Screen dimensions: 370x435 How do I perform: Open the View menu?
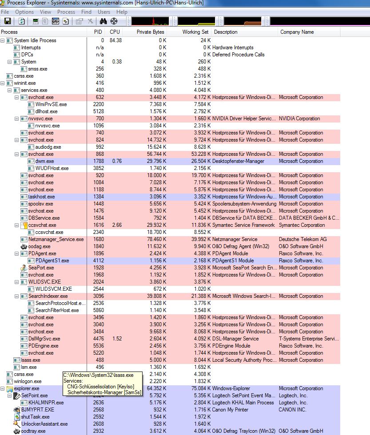tap(45, 12)
